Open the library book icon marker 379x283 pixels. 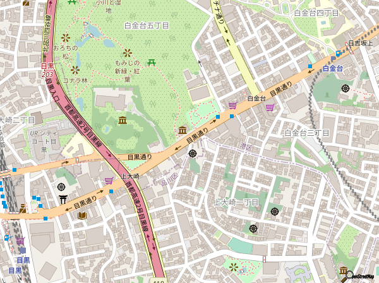[x=82, y=215]
